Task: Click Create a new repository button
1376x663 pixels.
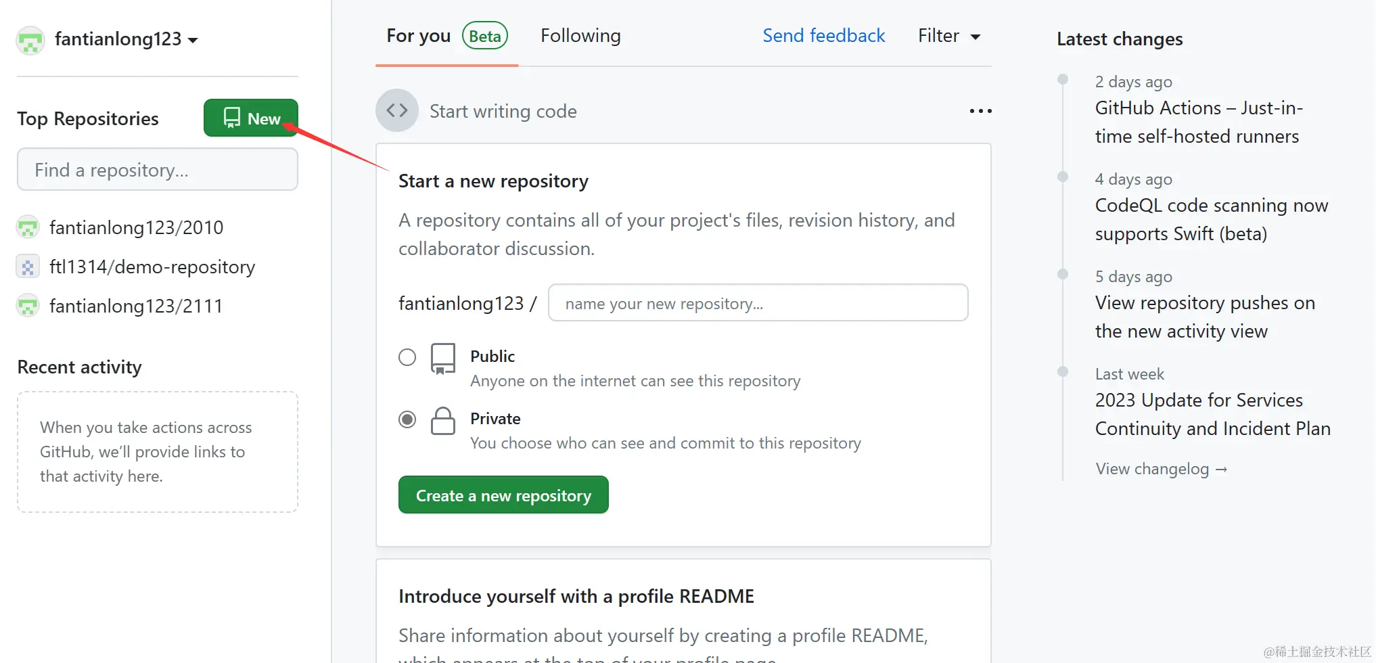Action: (x=503, y=495)
